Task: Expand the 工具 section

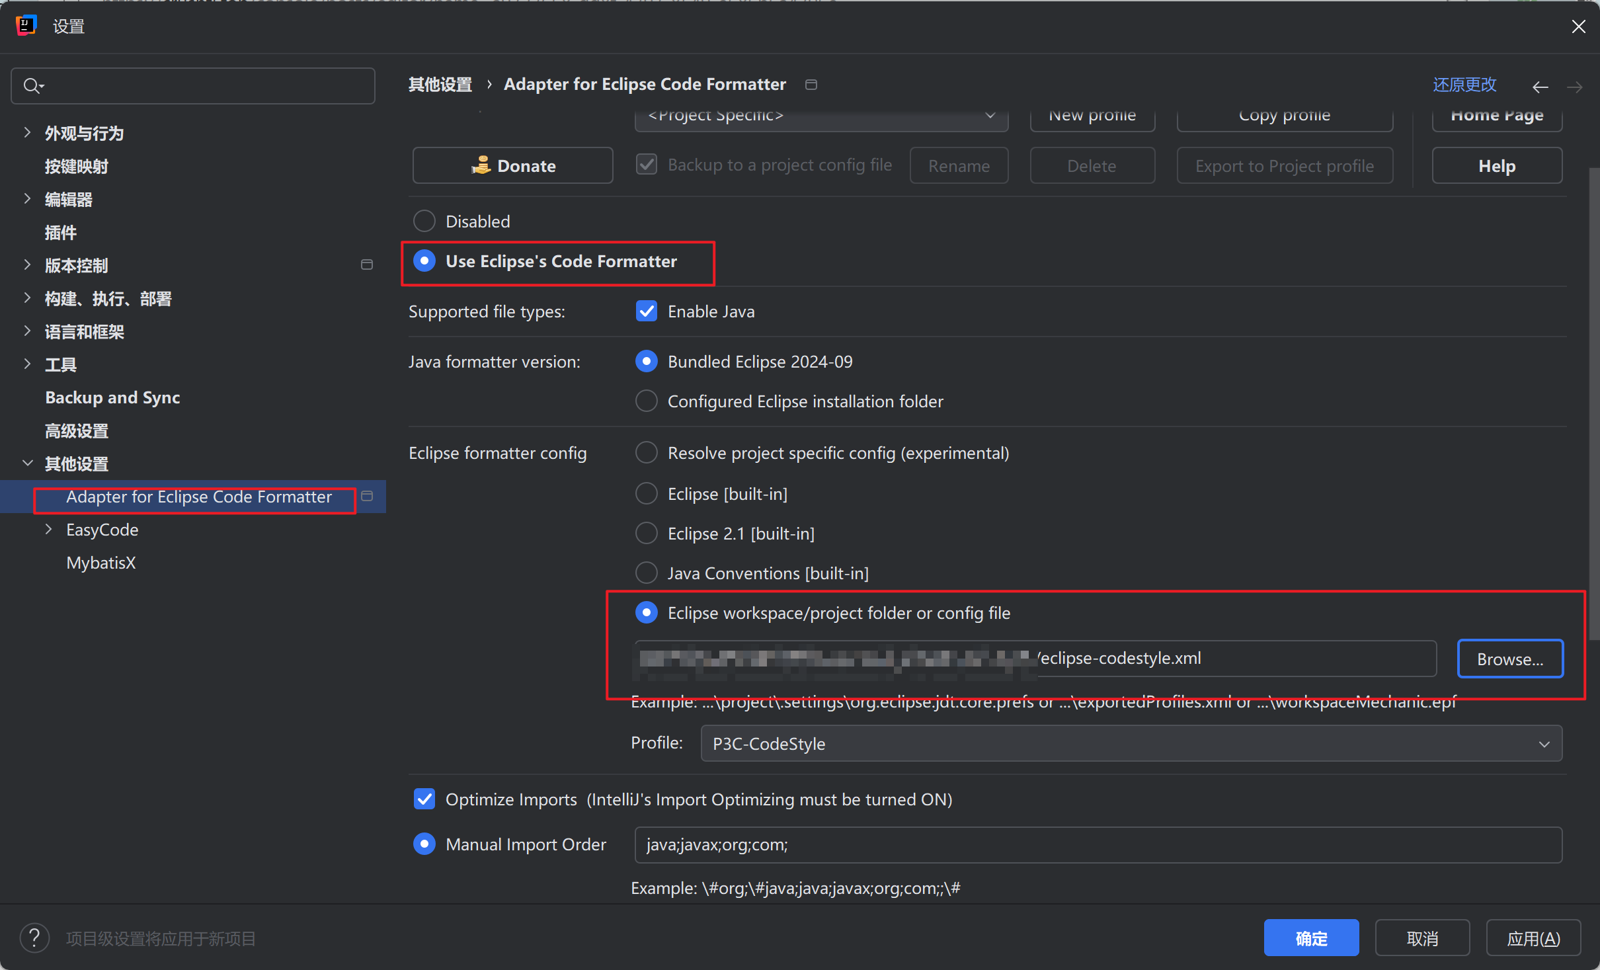Action: [x=27, y=364]
